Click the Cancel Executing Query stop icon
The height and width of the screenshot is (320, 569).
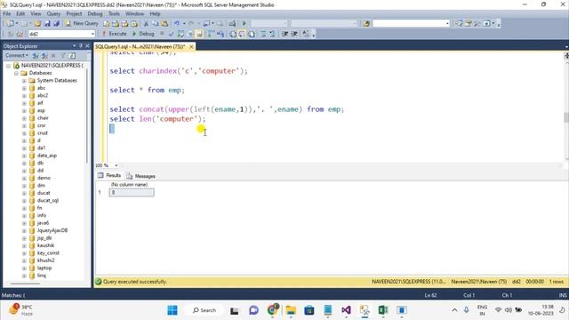[x=162, y=34]
